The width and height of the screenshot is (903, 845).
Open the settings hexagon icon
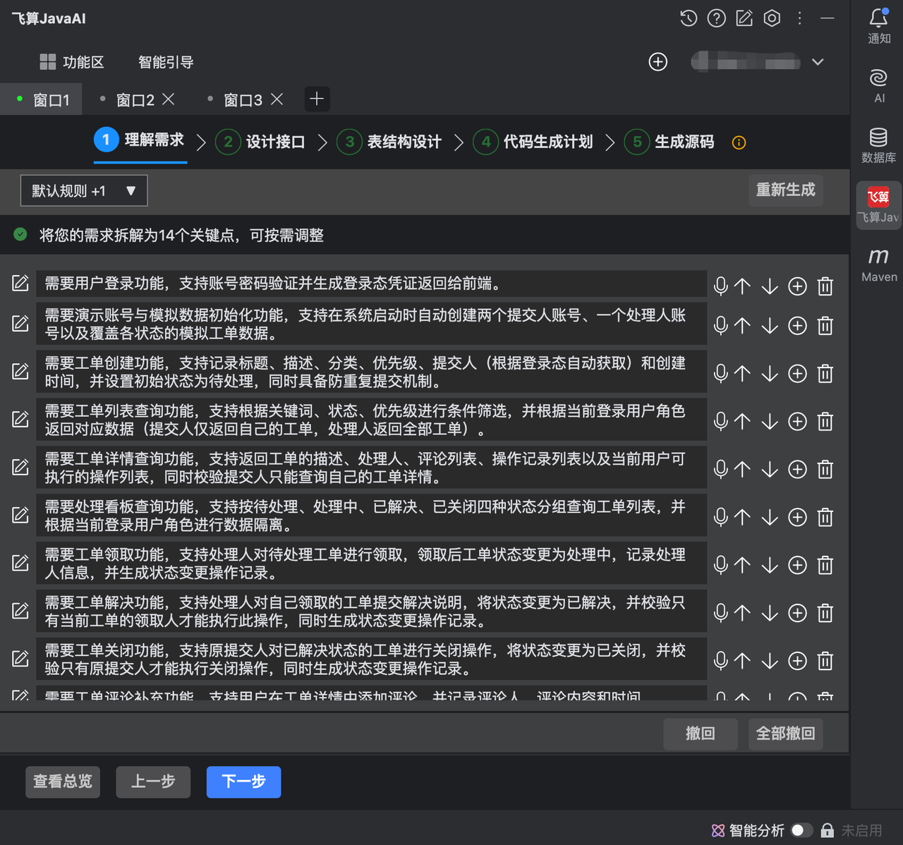(772, 18)
